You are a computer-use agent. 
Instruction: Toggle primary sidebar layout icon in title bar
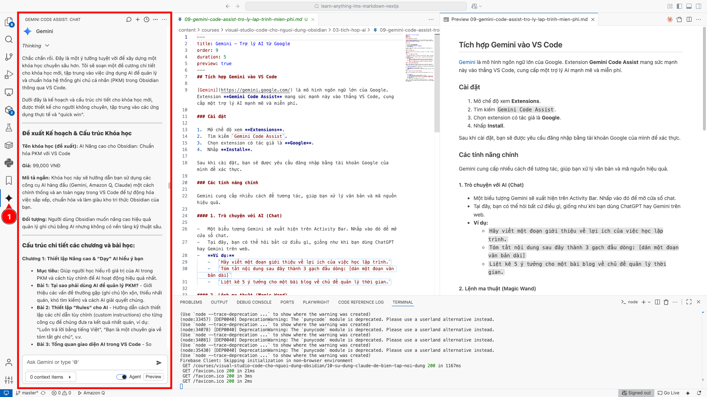click(x=679, y=6)
